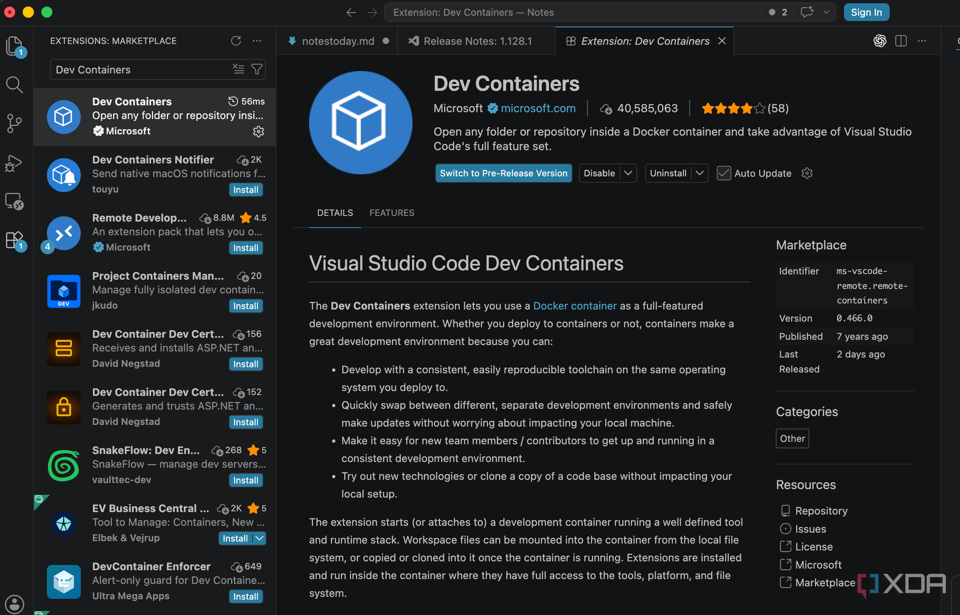
Task: Open Issues resource link
Action: pos(810,529)
